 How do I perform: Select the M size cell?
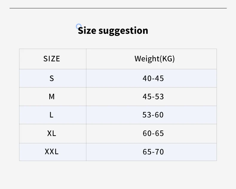[x=52, y=97]
